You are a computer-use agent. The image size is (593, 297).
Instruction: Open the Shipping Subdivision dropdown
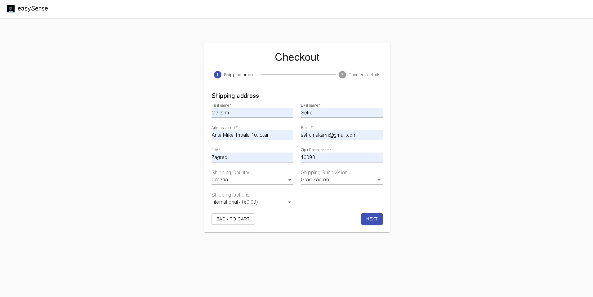tap(337, 180)
